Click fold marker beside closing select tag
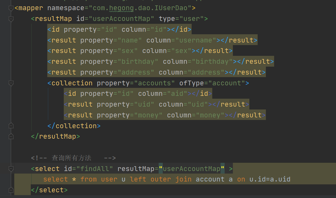Viewport: 336px width, 198px height. pyautogui.click(x=11, y=190)
